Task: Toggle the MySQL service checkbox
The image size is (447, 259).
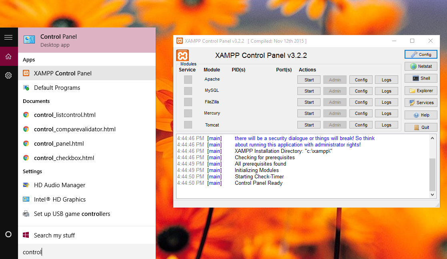Action: point(188,91)
